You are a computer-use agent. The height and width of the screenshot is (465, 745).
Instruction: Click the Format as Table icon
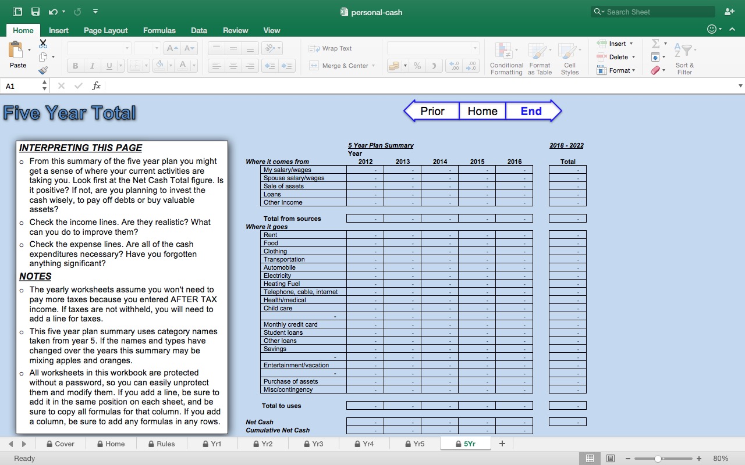pos(539,58)
